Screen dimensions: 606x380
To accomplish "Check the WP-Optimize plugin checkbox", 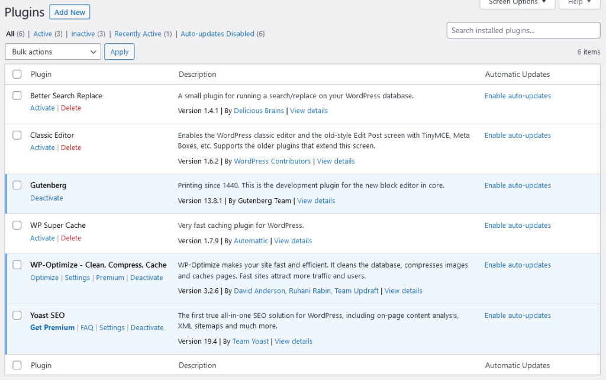I will click(17, 265).
